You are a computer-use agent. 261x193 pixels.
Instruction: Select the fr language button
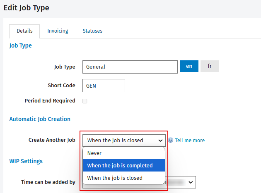click(x=210, y=66)
